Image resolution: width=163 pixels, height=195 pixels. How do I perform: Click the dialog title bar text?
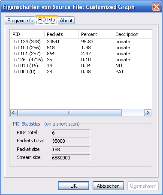[x=69, y=7]
